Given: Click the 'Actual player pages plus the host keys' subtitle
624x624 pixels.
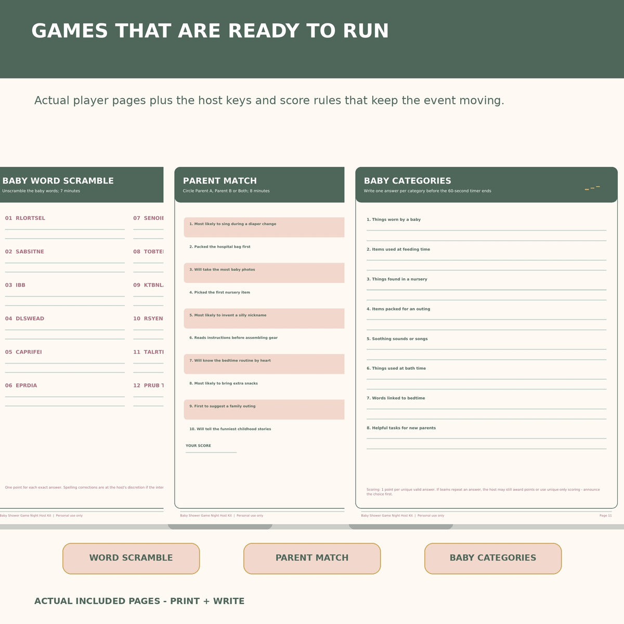Looking at the screenshot, I should tap(269, 100).
